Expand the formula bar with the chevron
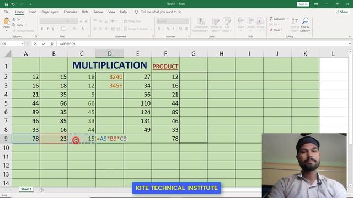 (x=350, y=44)
